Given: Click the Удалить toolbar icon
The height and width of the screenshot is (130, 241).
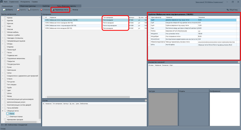Looking at the screenshot, I should point(18,10).
